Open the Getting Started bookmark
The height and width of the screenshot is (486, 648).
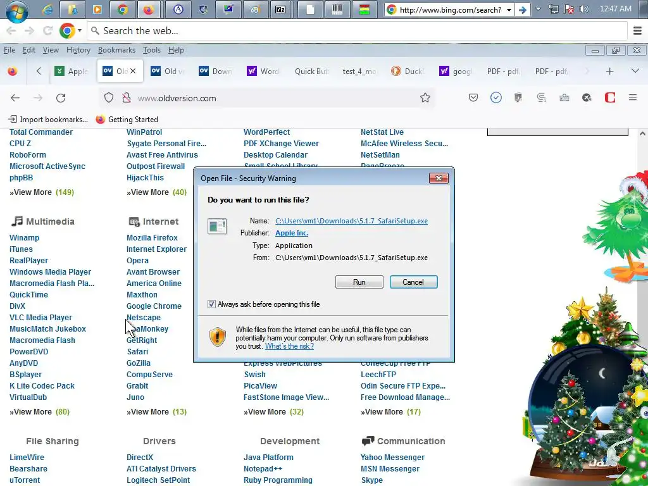(127, 120)
